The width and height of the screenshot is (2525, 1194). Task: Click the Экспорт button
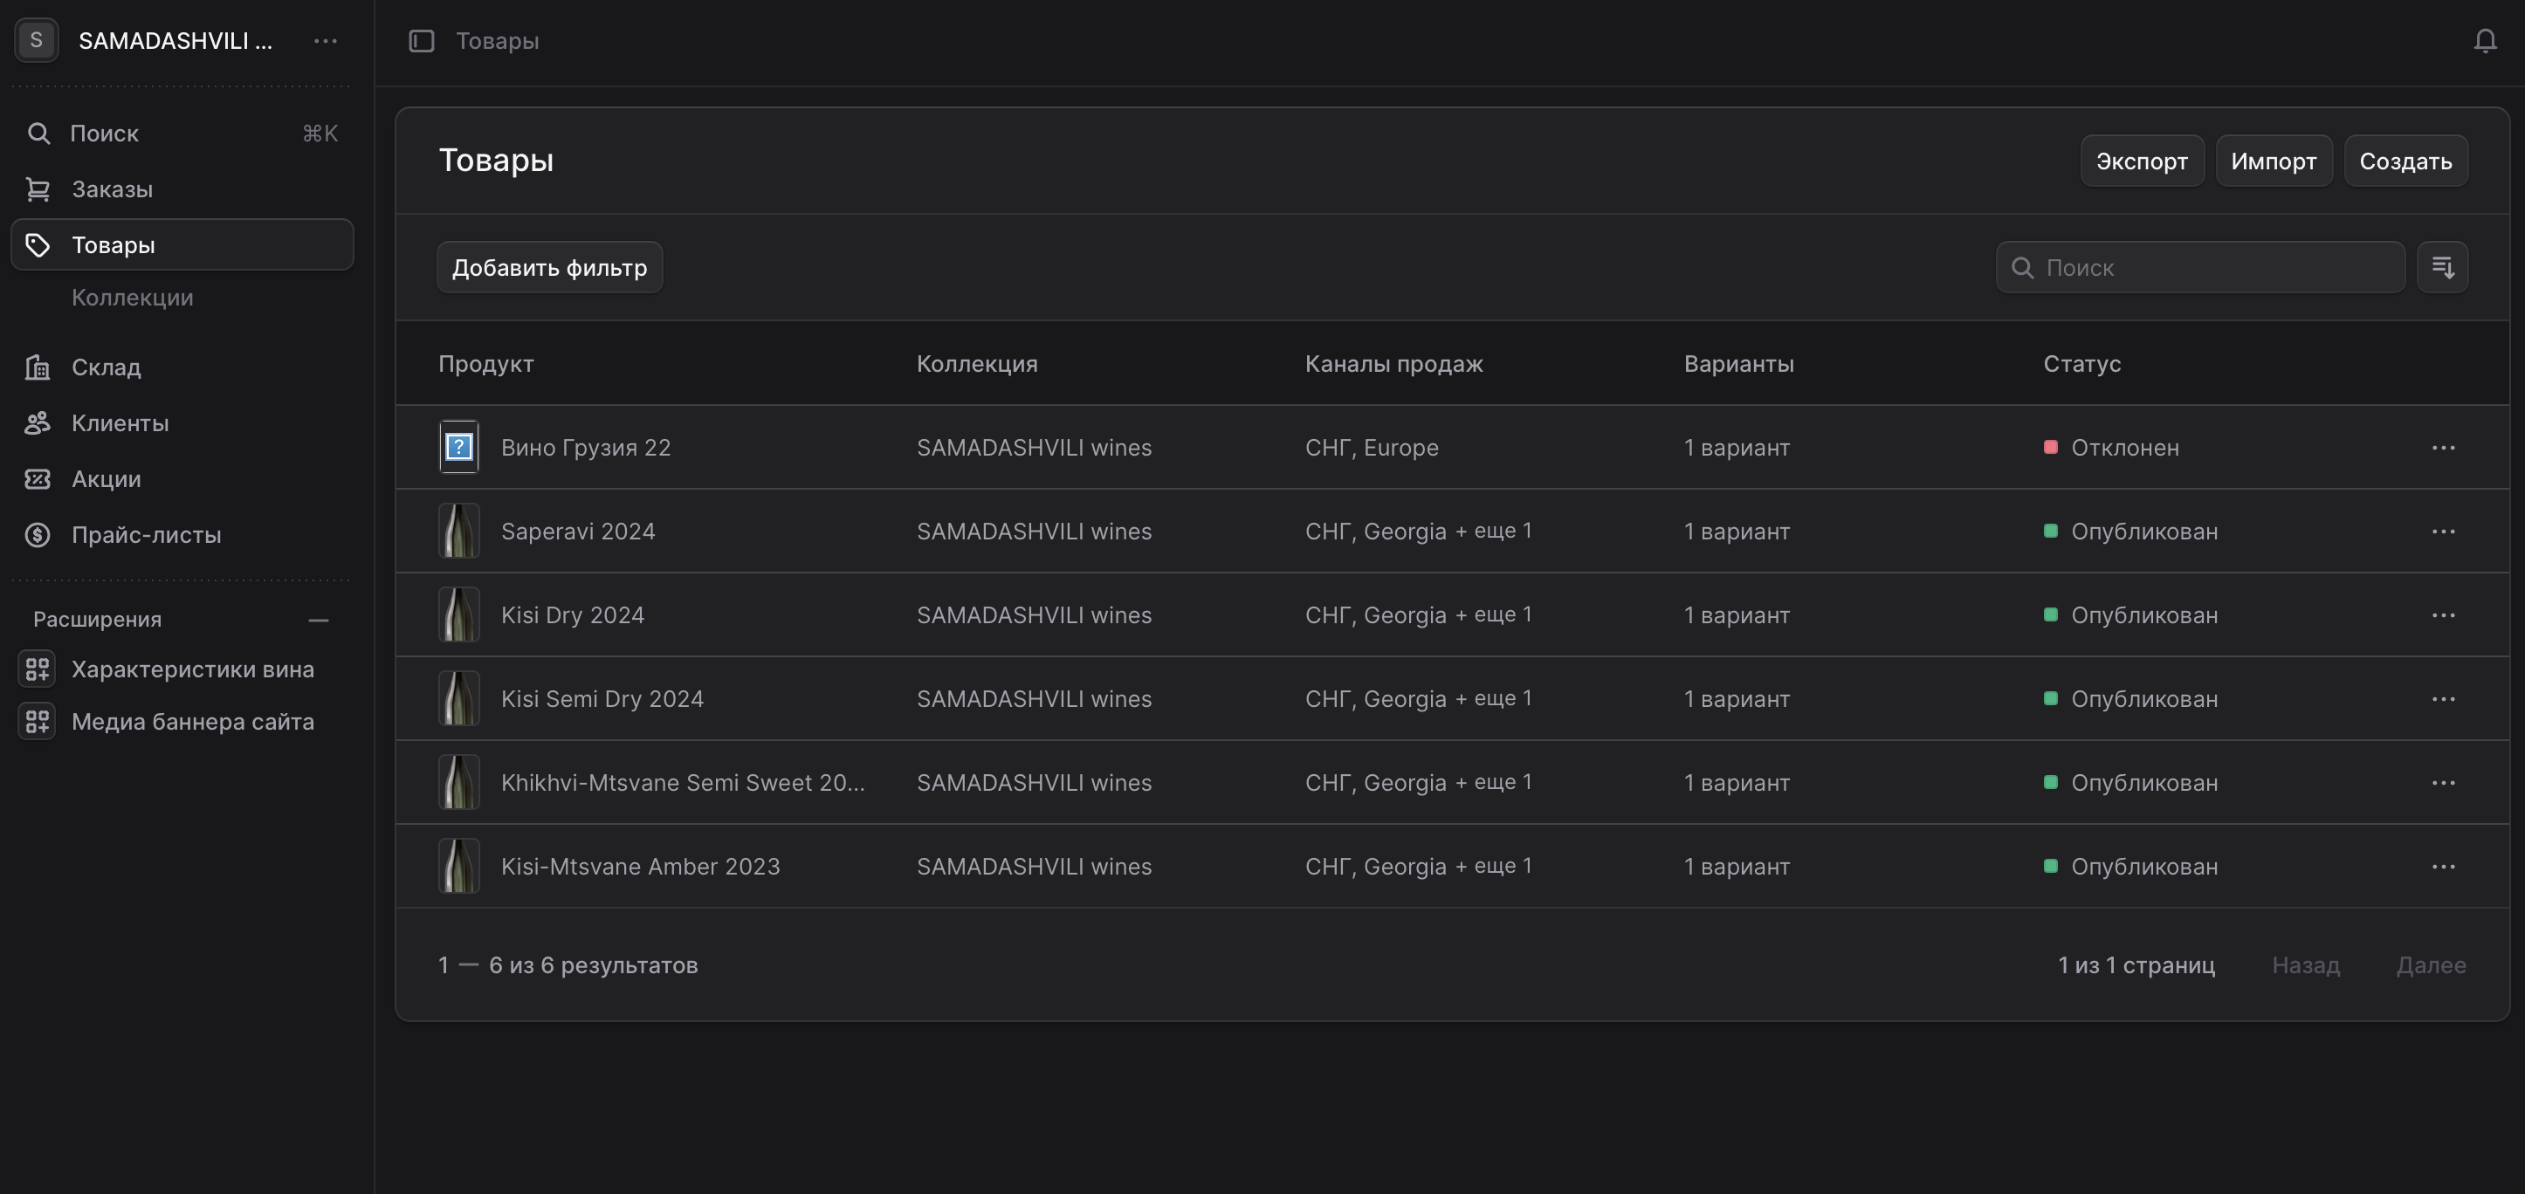(x=2142, y=161)
